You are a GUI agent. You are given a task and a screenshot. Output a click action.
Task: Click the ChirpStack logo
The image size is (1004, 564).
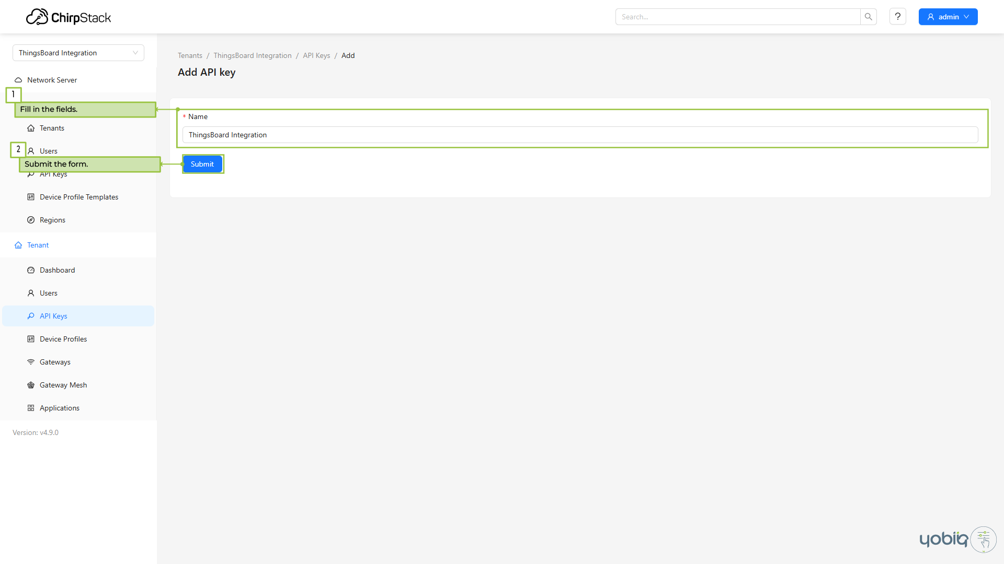click(69, 17)
